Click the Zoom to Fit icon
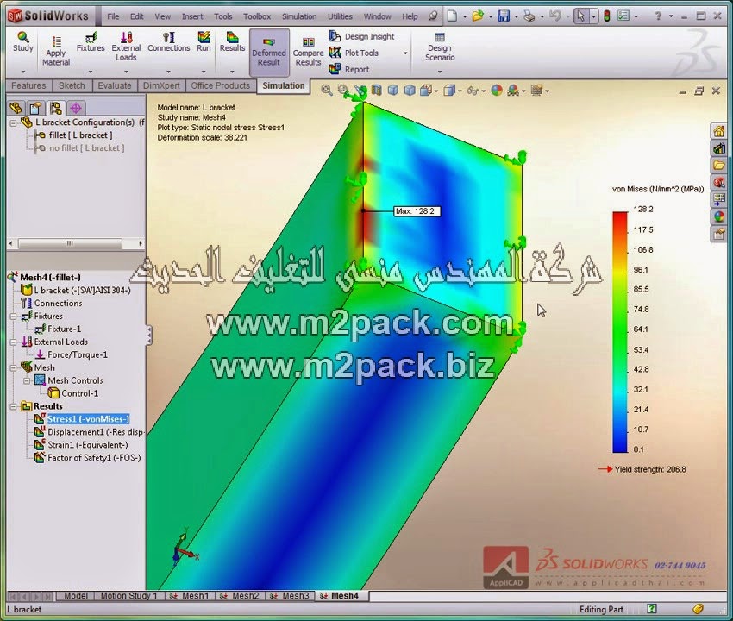 [x=327, y=91]
